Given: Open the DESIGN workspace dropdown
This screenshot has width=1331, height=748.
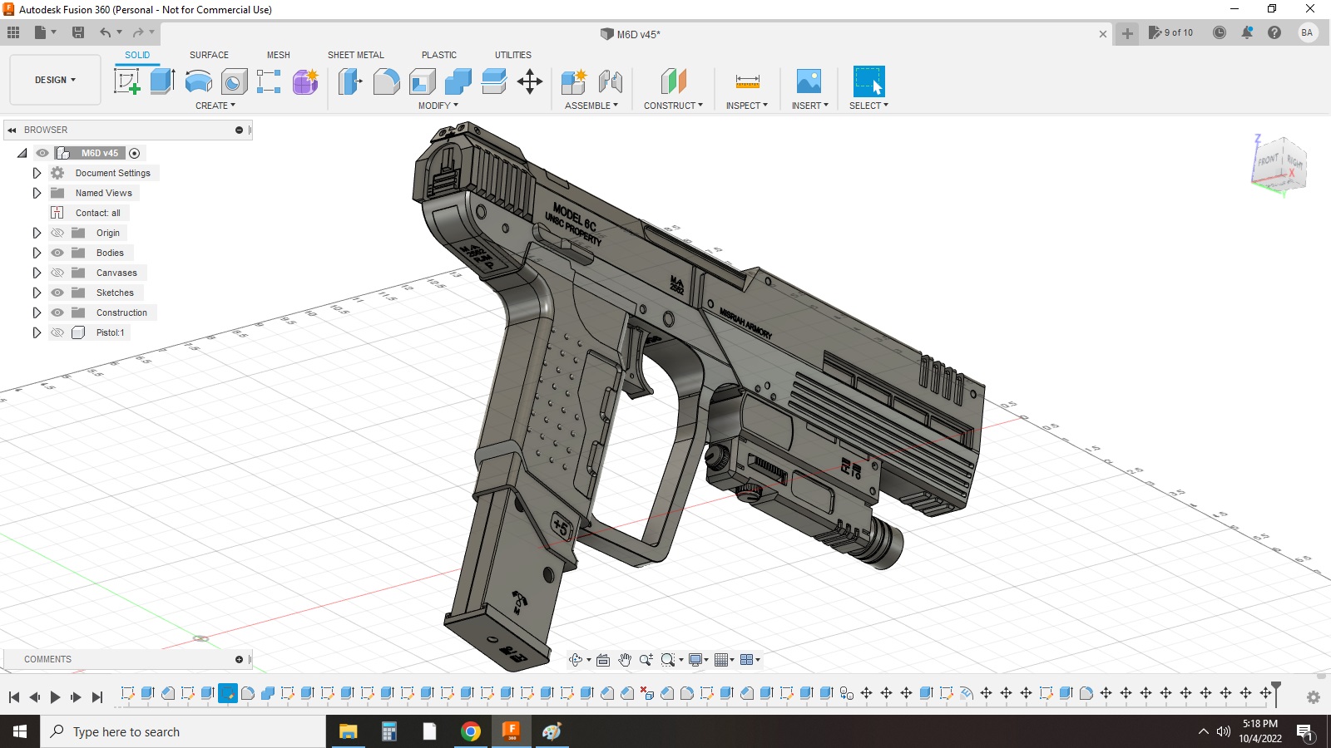Looking at the screenshot, I should click(55, 80).
